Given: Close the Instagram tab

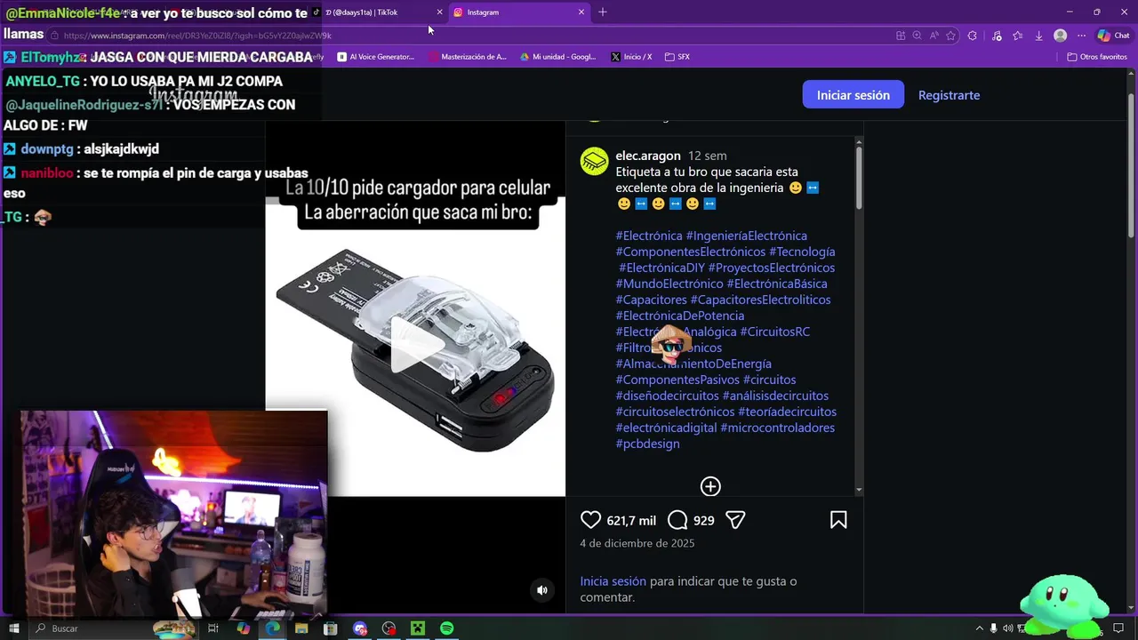Looking at the screenshot, I should [581, 12].
